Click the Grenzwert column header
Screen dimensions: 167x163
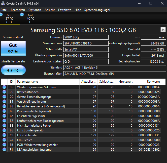point(125,82)
